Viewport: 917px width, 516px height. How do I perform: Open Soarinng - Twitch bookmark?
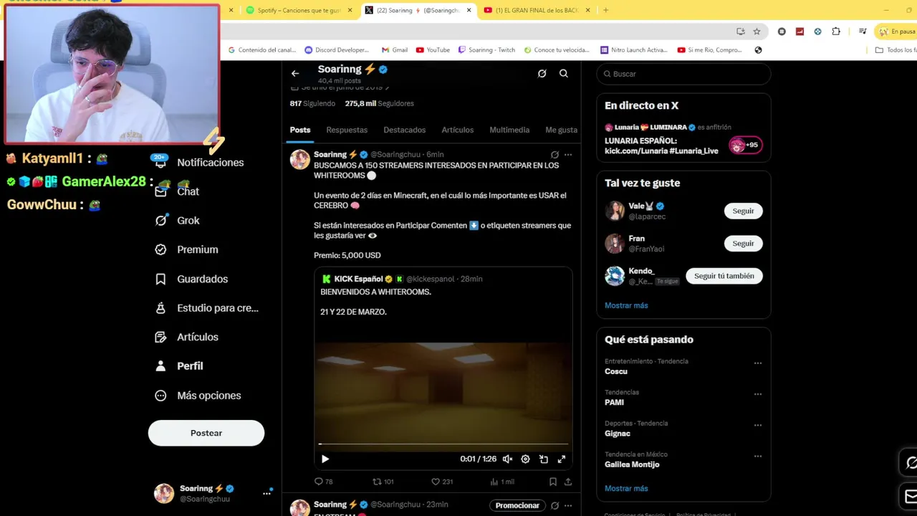click(x=487, y=50)
